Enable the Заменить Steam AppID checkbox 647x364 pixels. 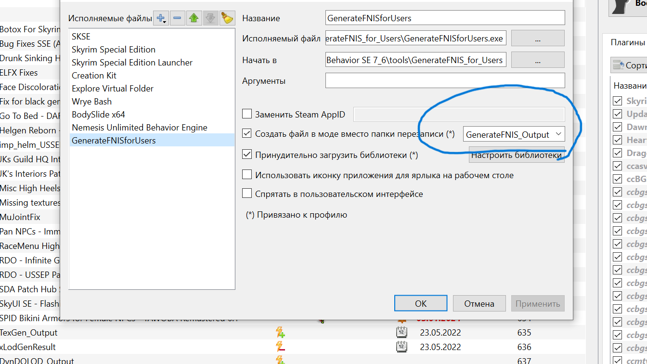click(x=247, y=114)
